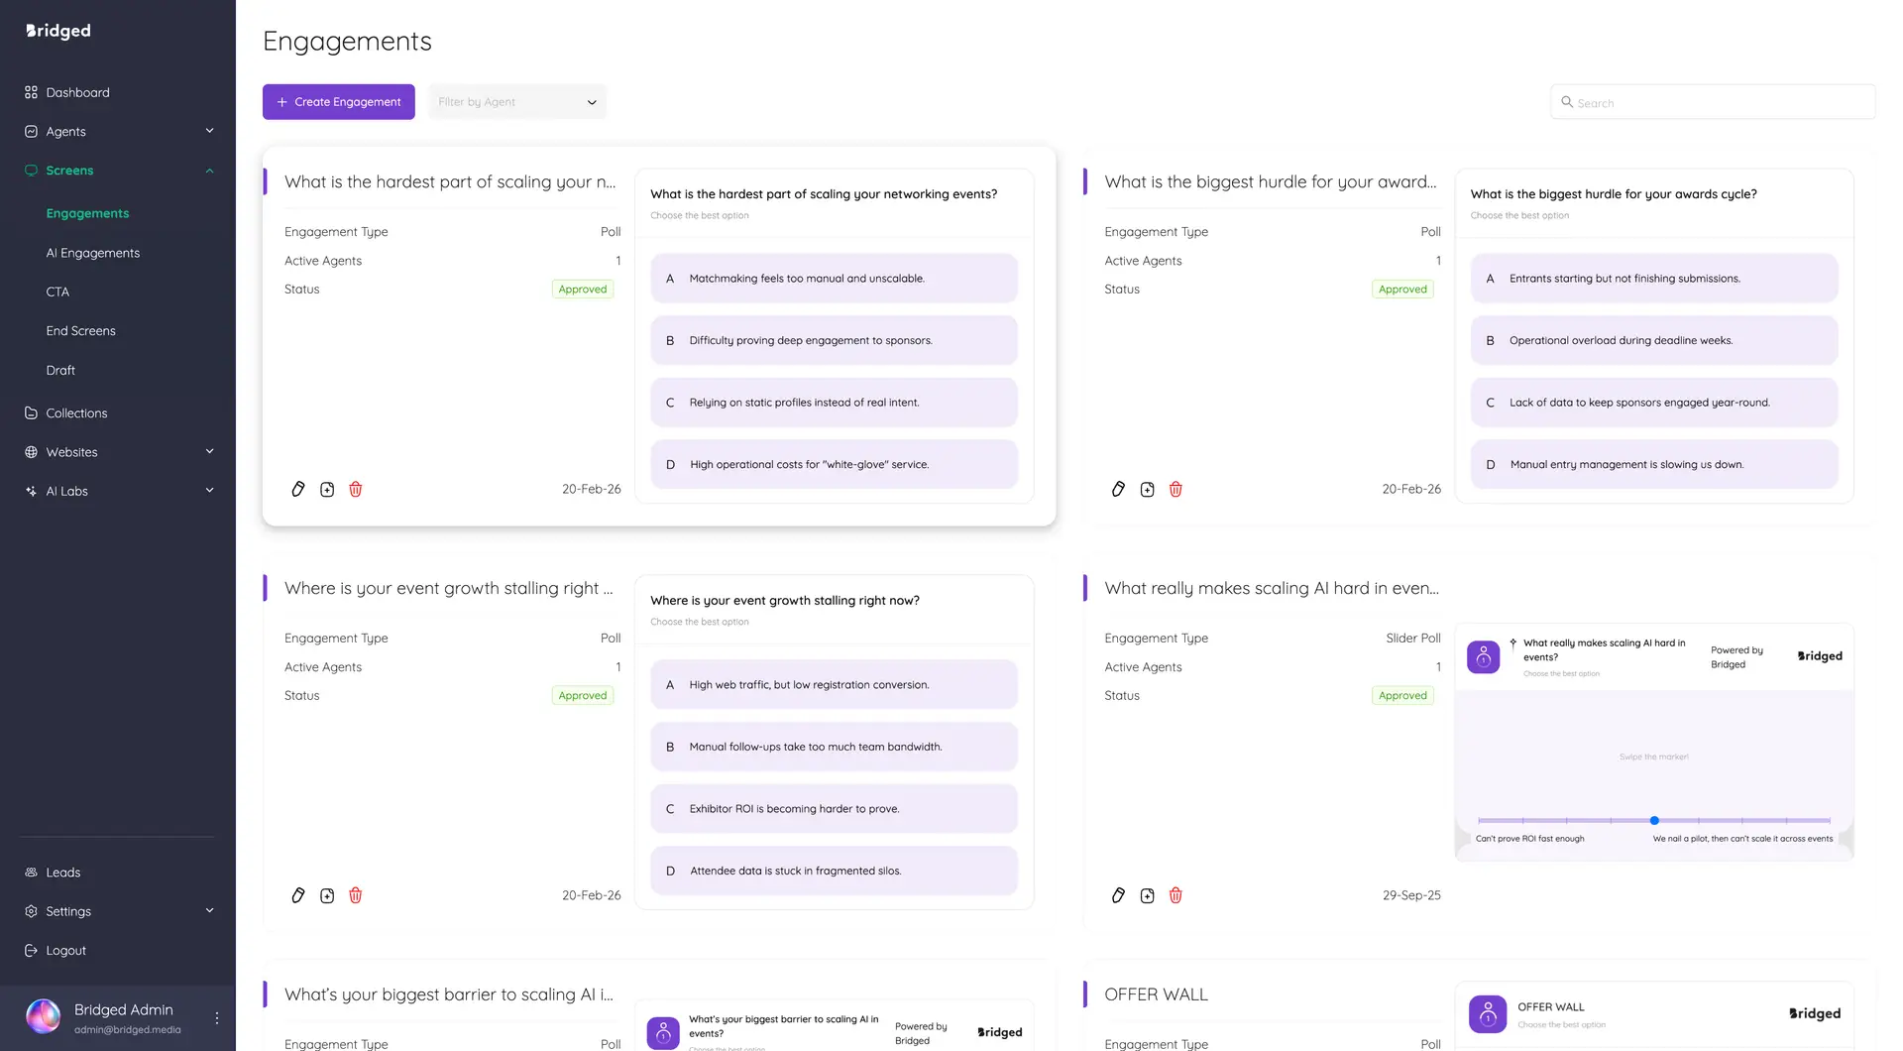Select the edit pencil icon on the networking events poll
This screenshot has height=1051, width=1903.
point(298,489)
